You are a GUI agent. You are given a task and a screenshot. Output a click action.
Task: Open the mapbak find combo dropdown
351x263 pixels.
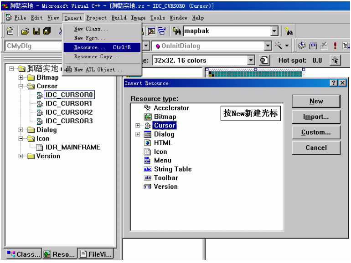(274, 31)
